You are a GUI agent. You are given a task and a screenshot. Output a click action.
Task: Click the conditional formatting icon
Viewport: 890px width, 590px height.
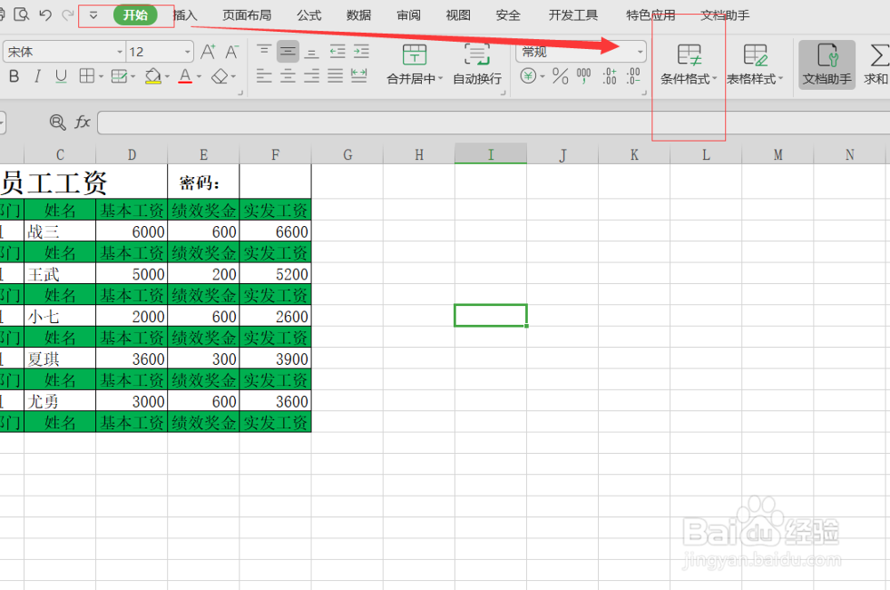689,55
